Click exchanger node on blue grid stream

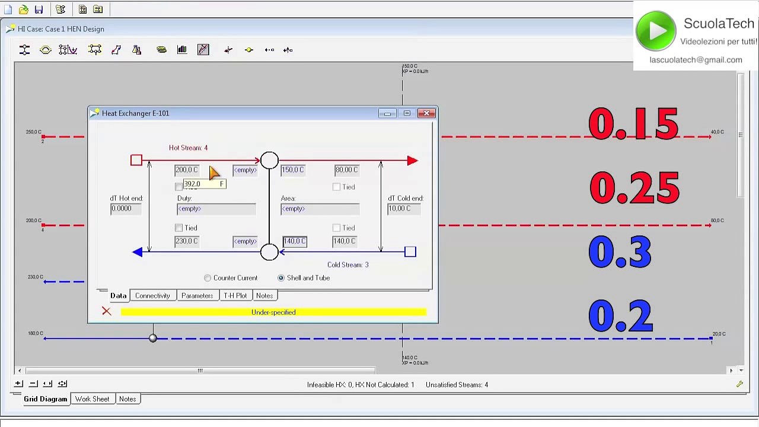tap(153, 338)
